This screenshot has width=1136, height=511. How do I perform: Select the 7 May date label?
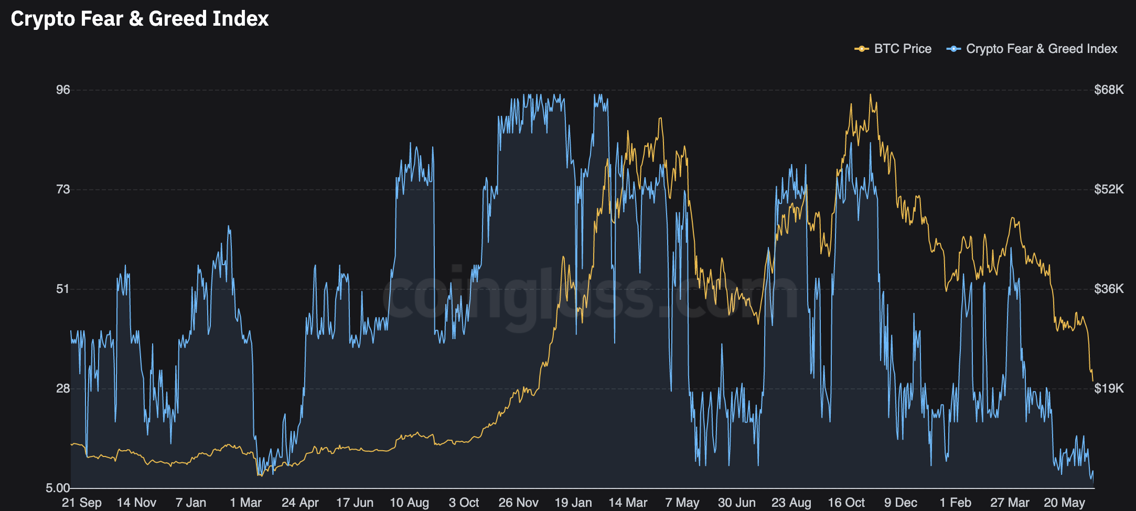tap(682, 502)
